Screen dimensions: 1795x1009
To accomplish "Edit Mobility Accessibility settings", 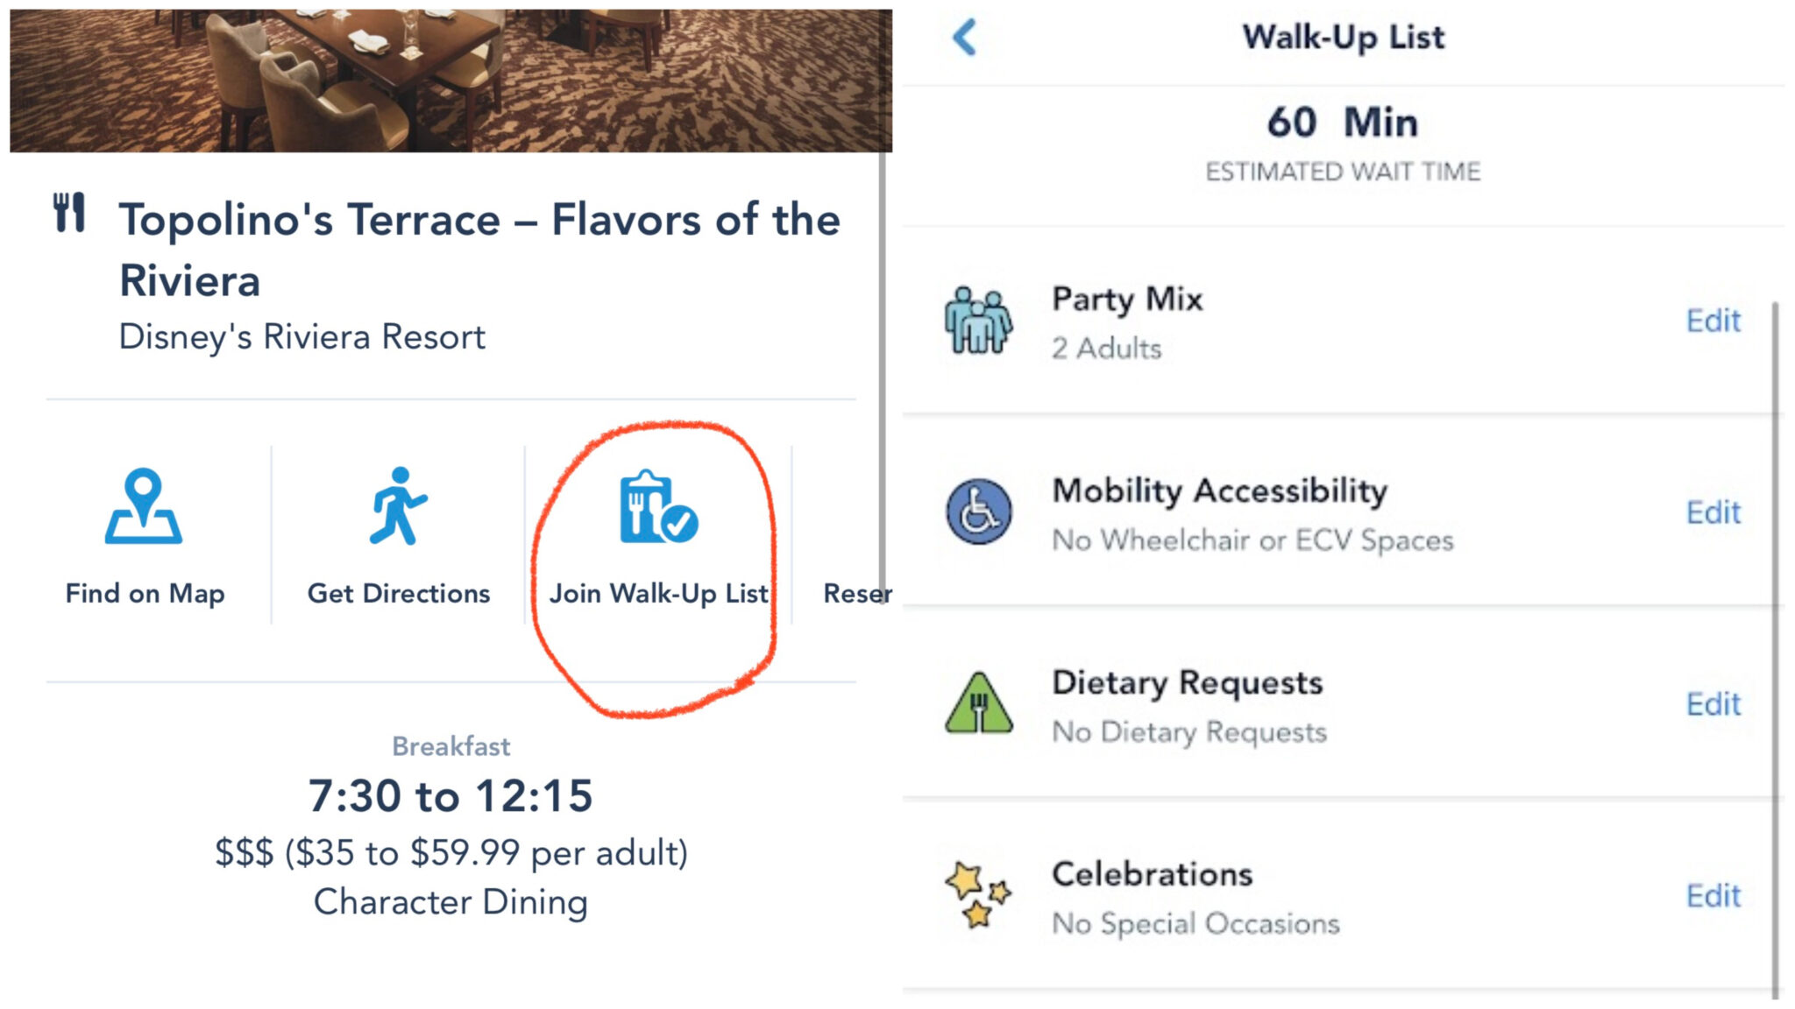I will 1713,512.
